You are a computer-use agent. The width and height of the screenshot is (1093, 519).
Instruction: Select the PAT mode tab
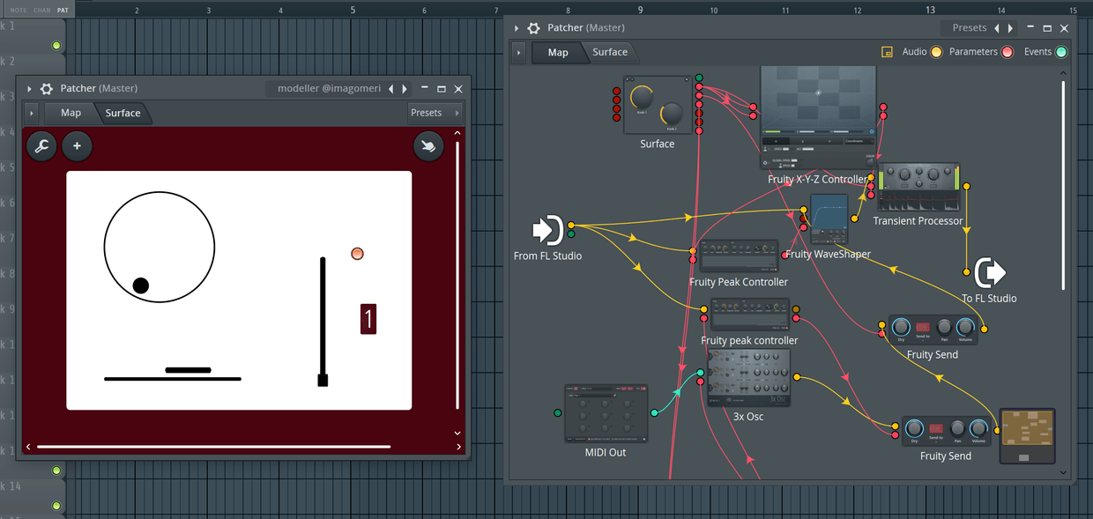click(x=63, y=10)
